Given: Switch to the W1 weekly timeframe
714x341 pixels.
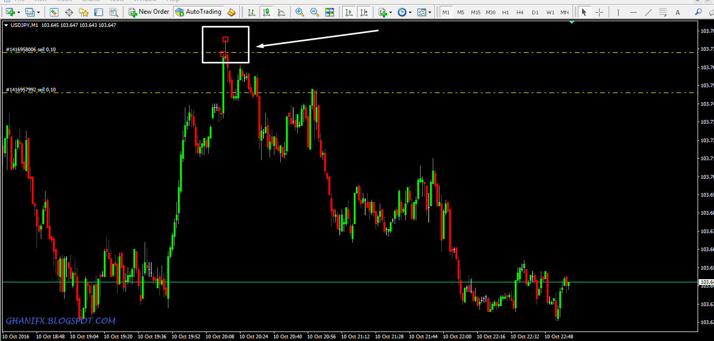Looking at the screenshot, I should tap(550, 12).
